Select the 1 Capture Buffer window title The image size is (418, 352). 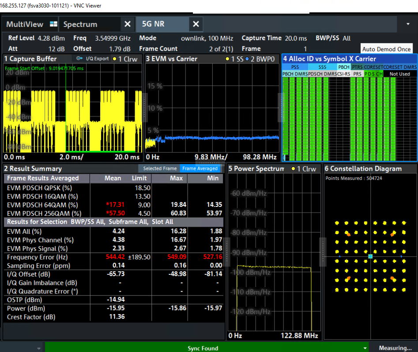pos(30,59)
